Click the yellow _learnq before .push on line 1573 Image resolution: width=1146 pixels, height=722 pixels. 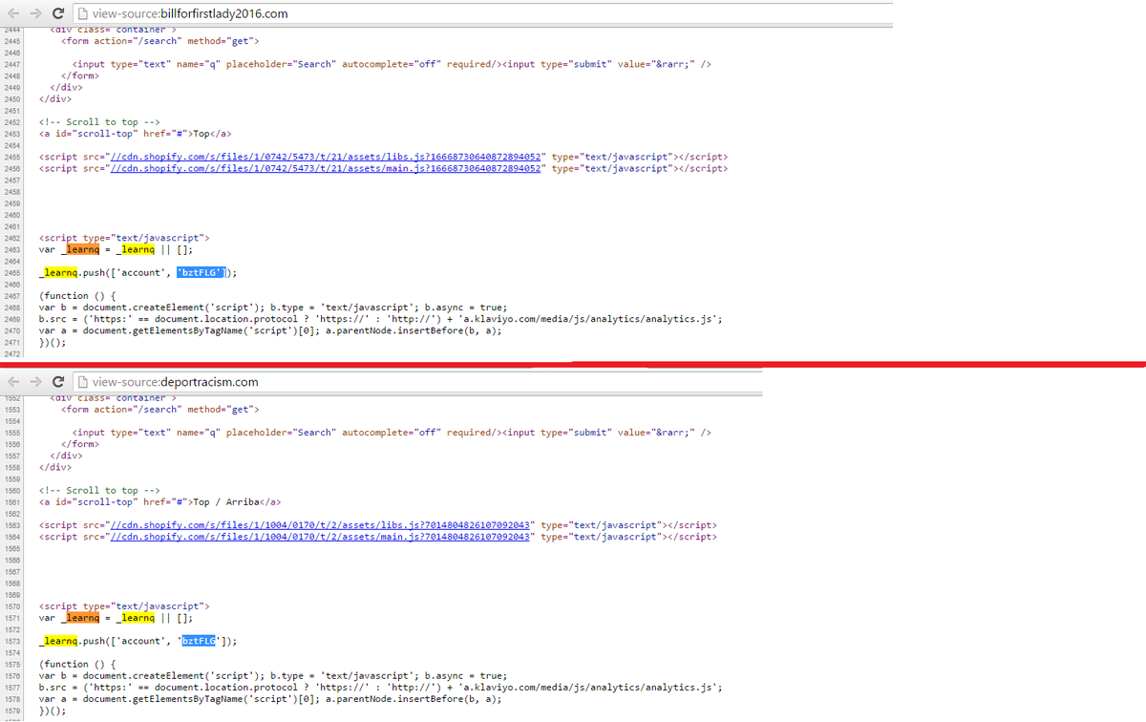(x=58, y=641)
